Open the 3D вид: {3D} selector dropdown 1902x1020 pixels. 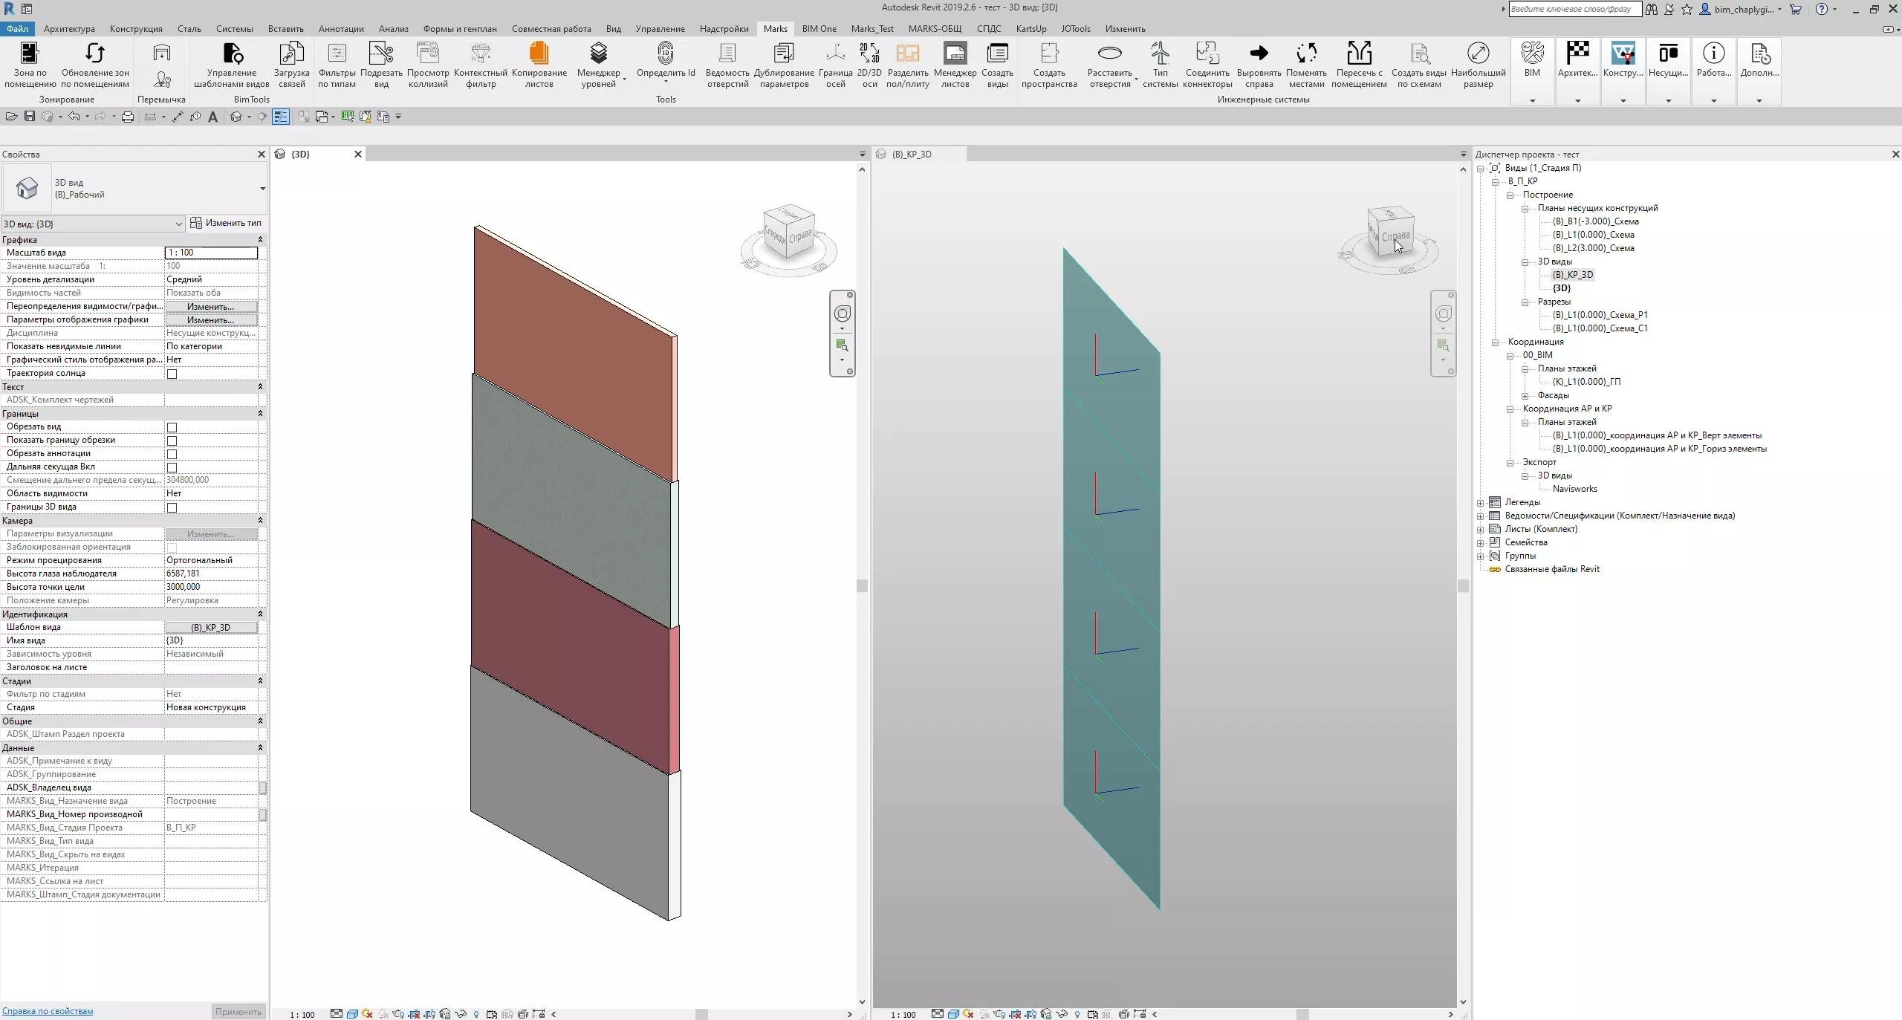(178, 224)
